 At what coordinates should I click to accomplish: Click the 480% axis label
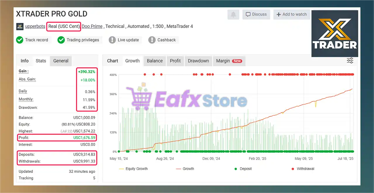point(113,75)
